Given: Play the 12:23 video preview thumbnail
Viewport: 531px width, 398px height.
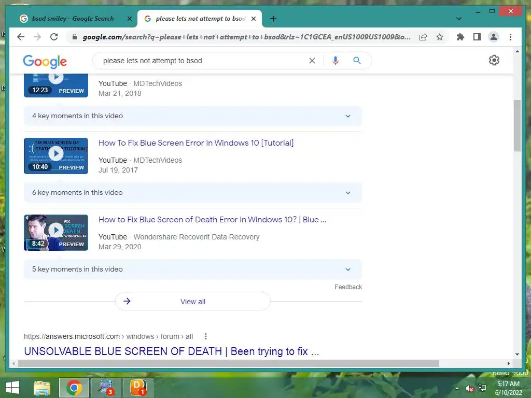Looking at the screenshot, I should [x=56, y=86].
